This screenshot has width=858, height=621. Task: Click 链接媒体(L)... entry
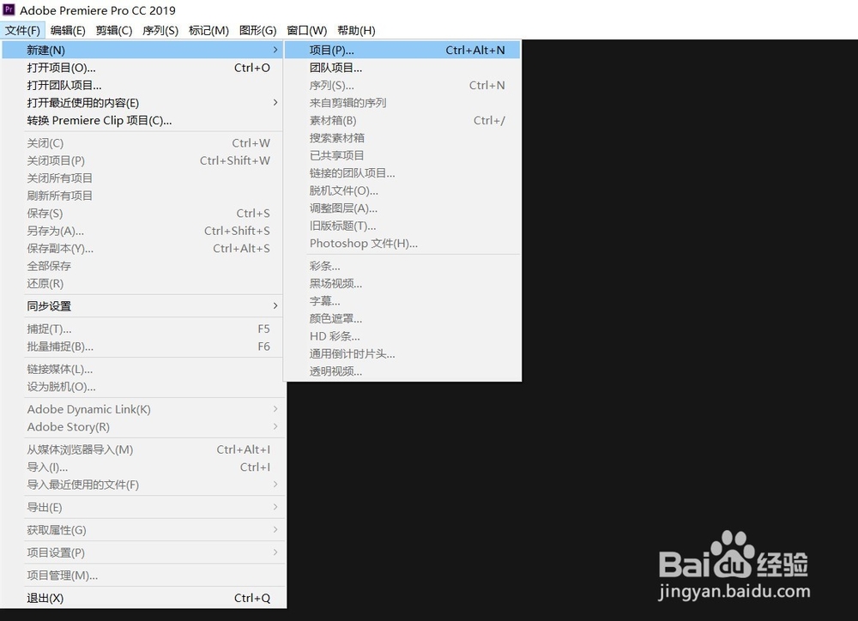(x=142, y=370)
